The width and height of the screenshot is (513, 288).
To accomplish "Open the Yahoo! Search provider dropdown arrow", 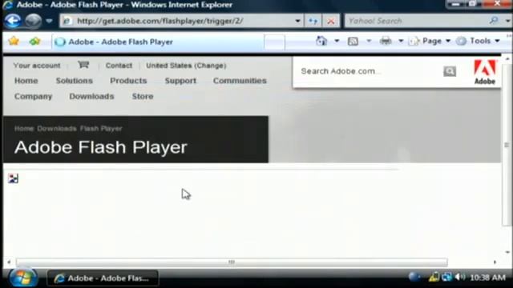I will (507, 22).
